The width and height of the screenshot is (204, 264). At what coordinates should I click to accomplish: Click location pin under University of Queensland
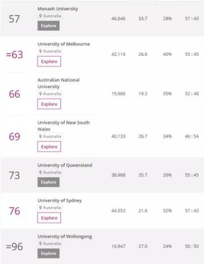tap(40, 172)
